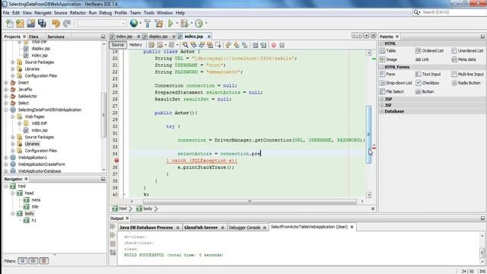Click editor Find Selection magnifier icon
The width and height of the screenshot is (487, 274).
coord(186,45)
